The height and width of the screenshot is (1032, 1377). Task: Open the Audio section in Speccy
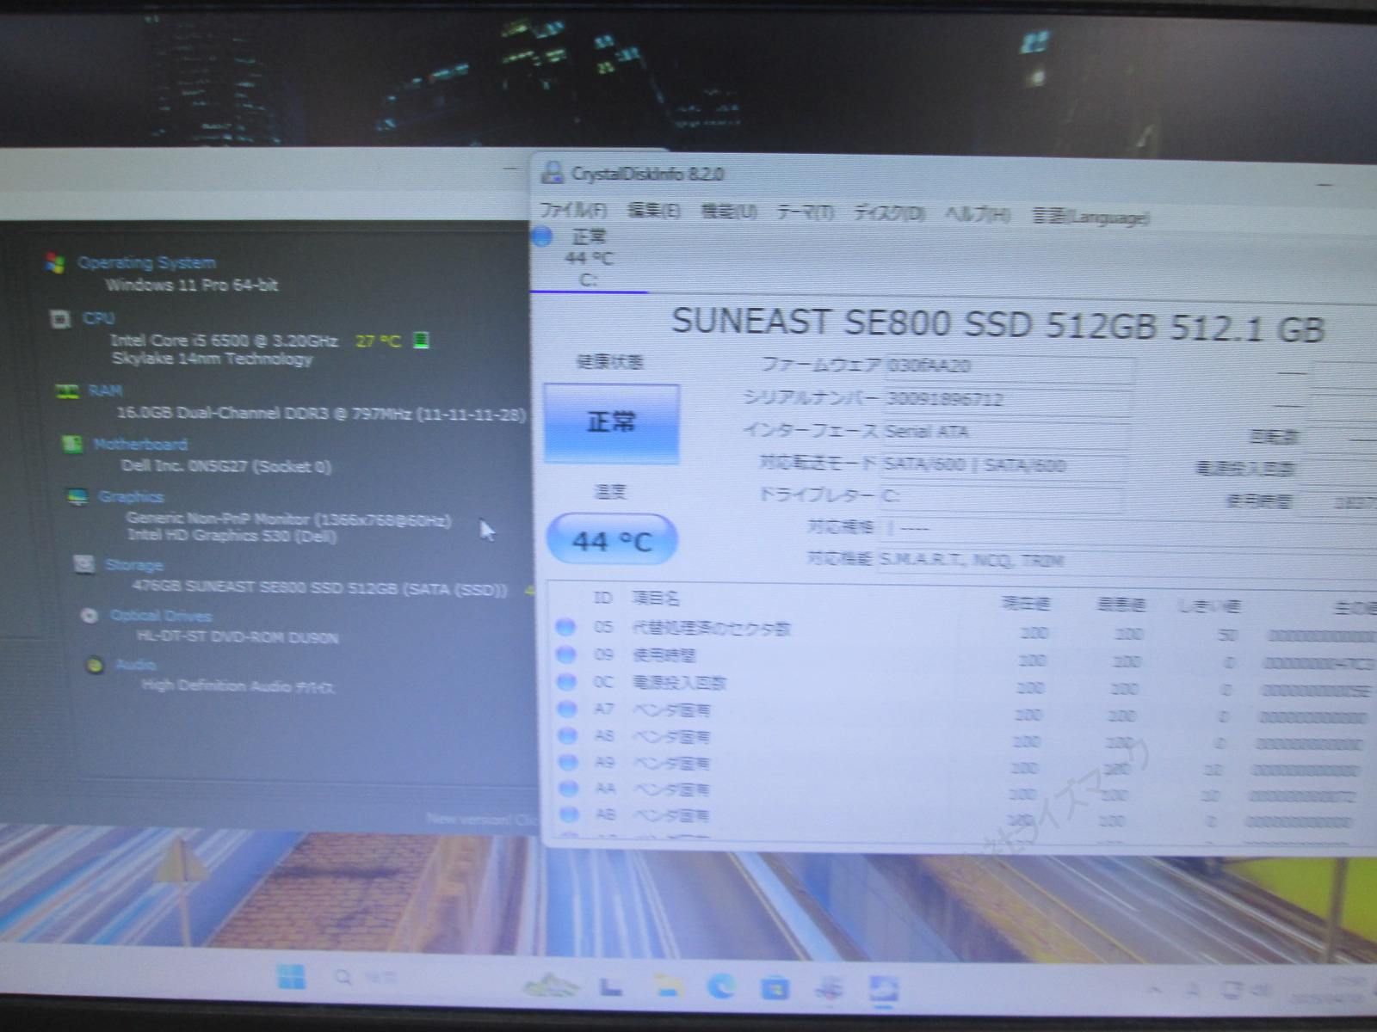[136, 665]
